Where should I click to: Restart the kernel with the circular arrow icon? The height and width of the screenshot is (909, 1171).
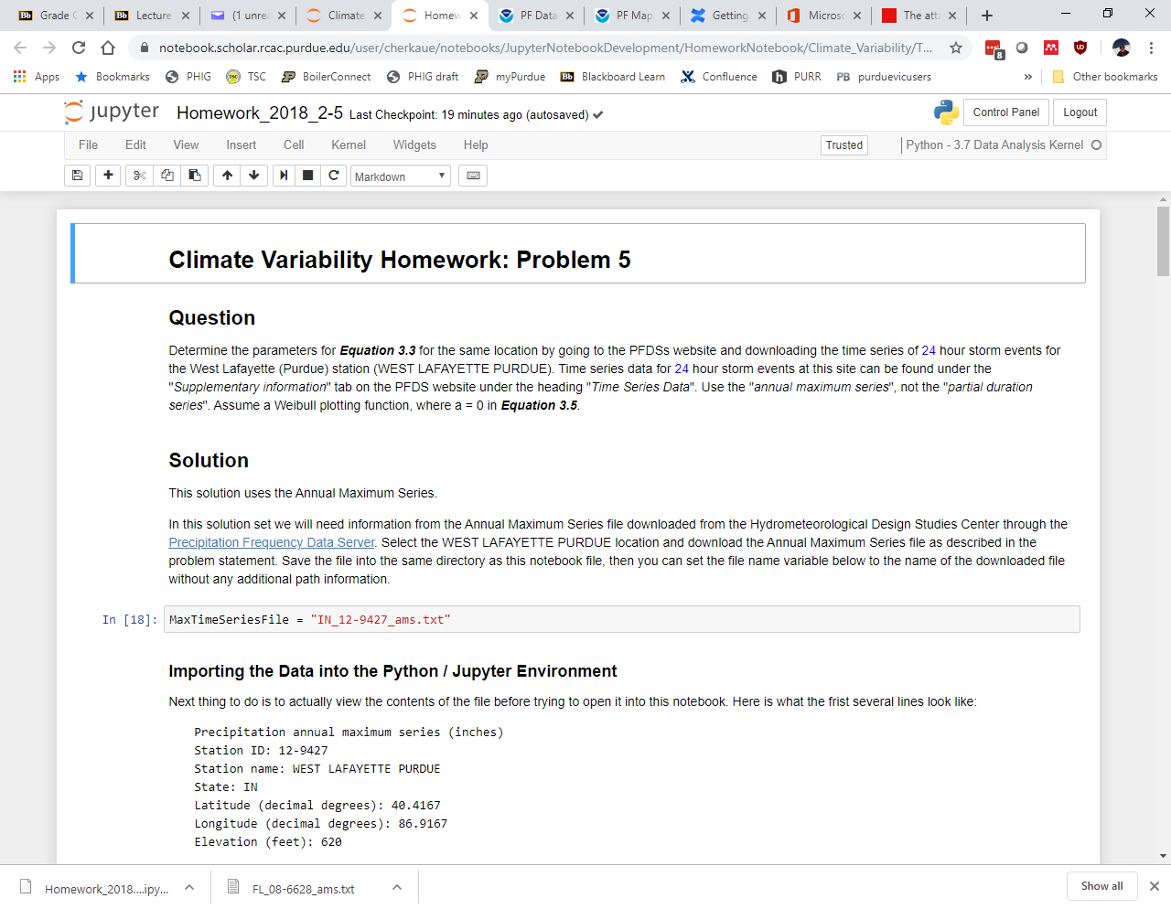(334, 176)
